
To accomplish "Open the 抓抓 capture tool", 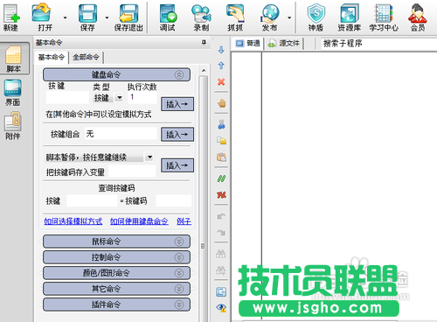I will 235,17.
